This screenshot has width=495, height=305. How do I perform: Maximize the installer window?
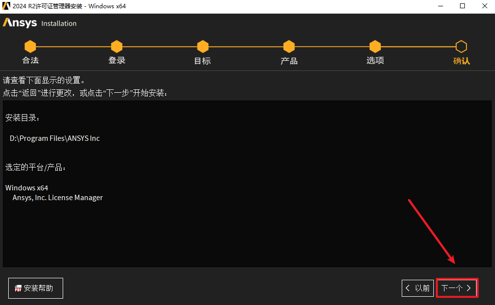coord(462,6)
